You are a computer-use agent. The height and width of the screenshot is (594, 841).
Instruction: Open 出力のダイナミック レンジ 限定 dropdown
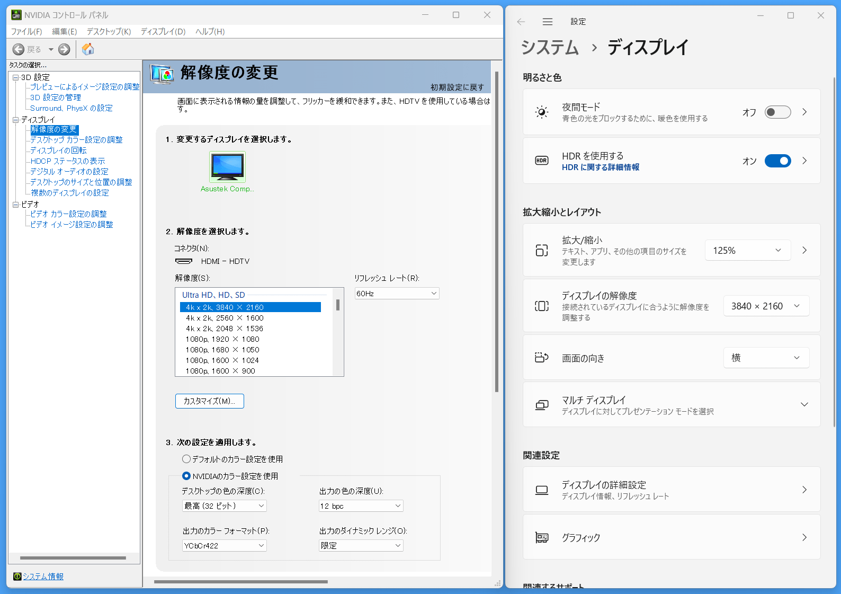point(361,546)
